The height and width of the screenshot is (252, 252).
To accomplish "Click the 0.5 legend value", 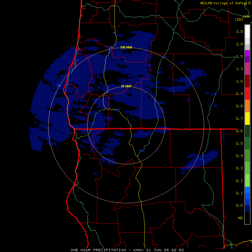I will click(239, 143).
